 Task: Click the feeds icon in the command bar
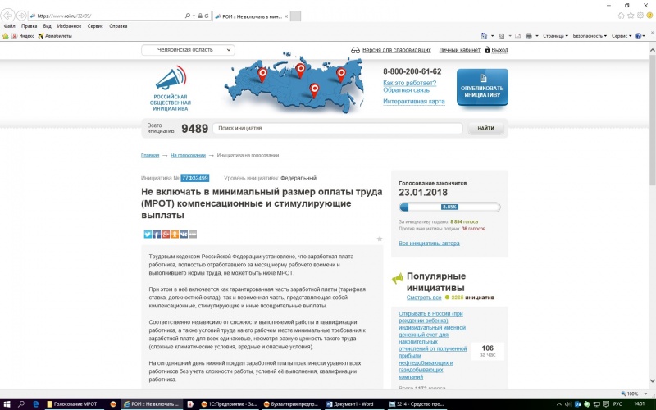(x=501, y=36)
